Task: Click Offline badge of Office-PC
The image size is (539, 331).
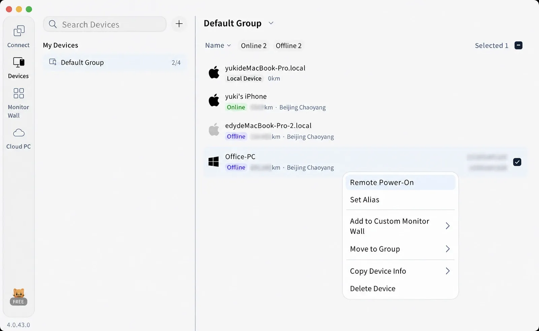Action: coord(236,167)
